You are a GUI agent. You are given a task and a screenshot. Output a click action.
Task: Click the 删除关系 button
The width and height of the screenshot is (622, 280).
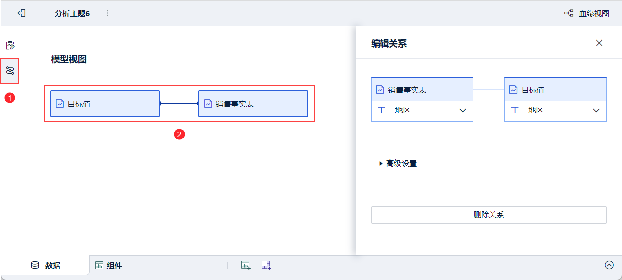tap(489, 215)
